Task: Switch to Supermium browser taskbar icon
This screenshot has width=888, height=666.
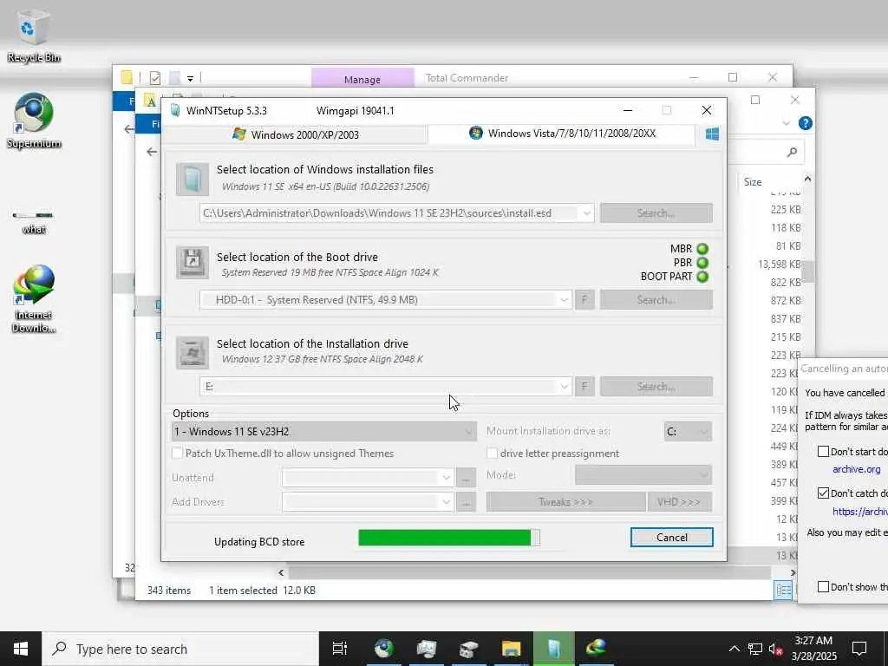Action: (383, 649)
